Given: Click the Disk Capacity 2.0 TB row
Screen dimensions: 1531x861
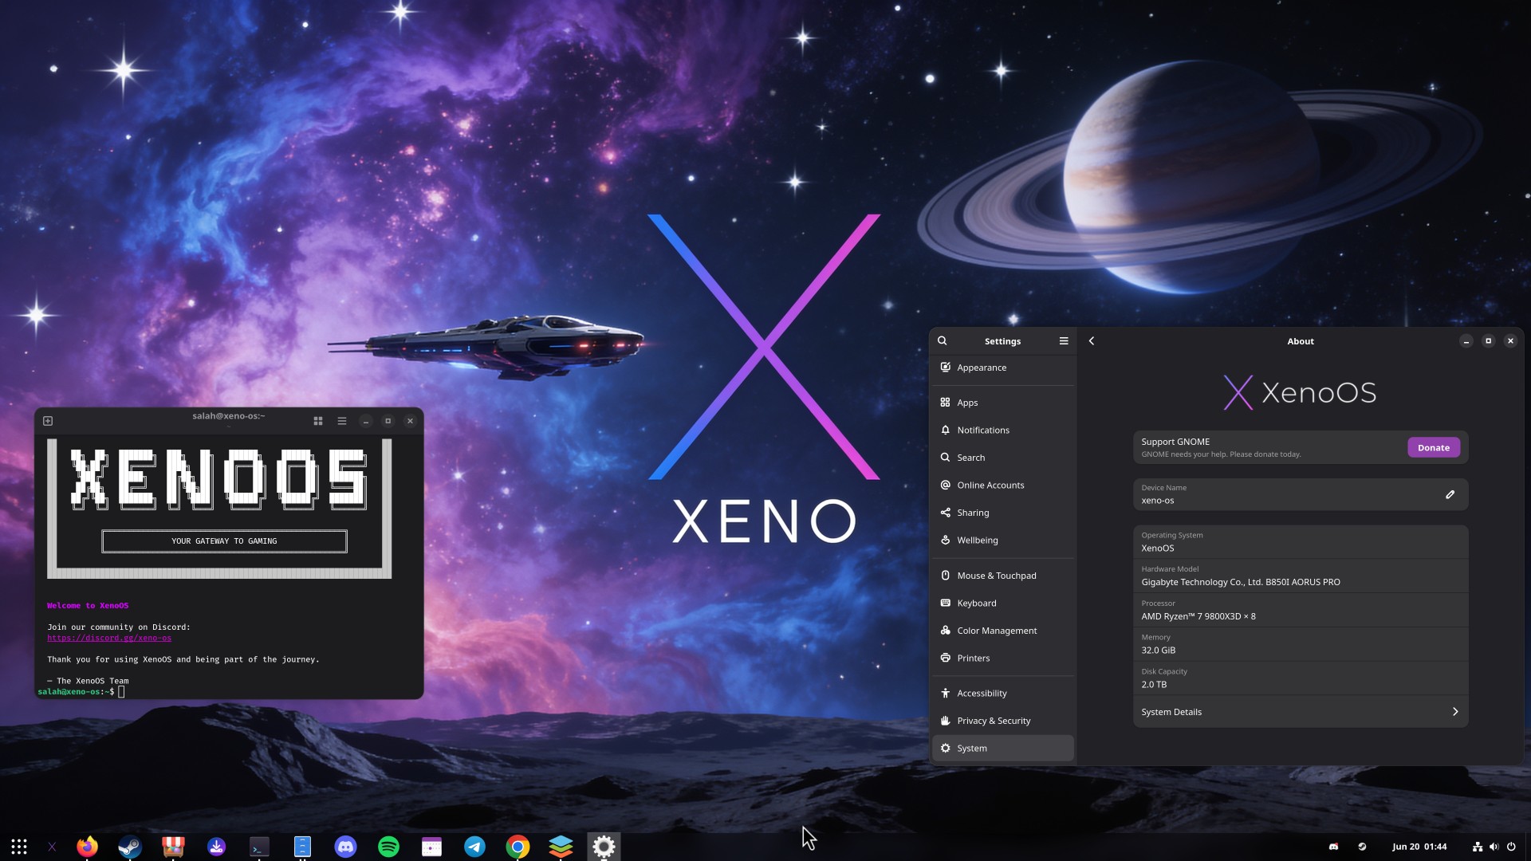Looking at the screenshot, I should (1301, 678).
